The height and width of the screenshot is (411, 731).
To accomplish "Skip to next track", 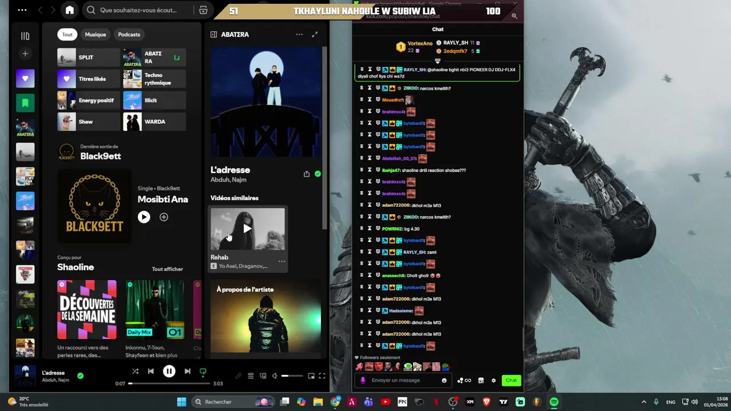I will coord(187,371).
